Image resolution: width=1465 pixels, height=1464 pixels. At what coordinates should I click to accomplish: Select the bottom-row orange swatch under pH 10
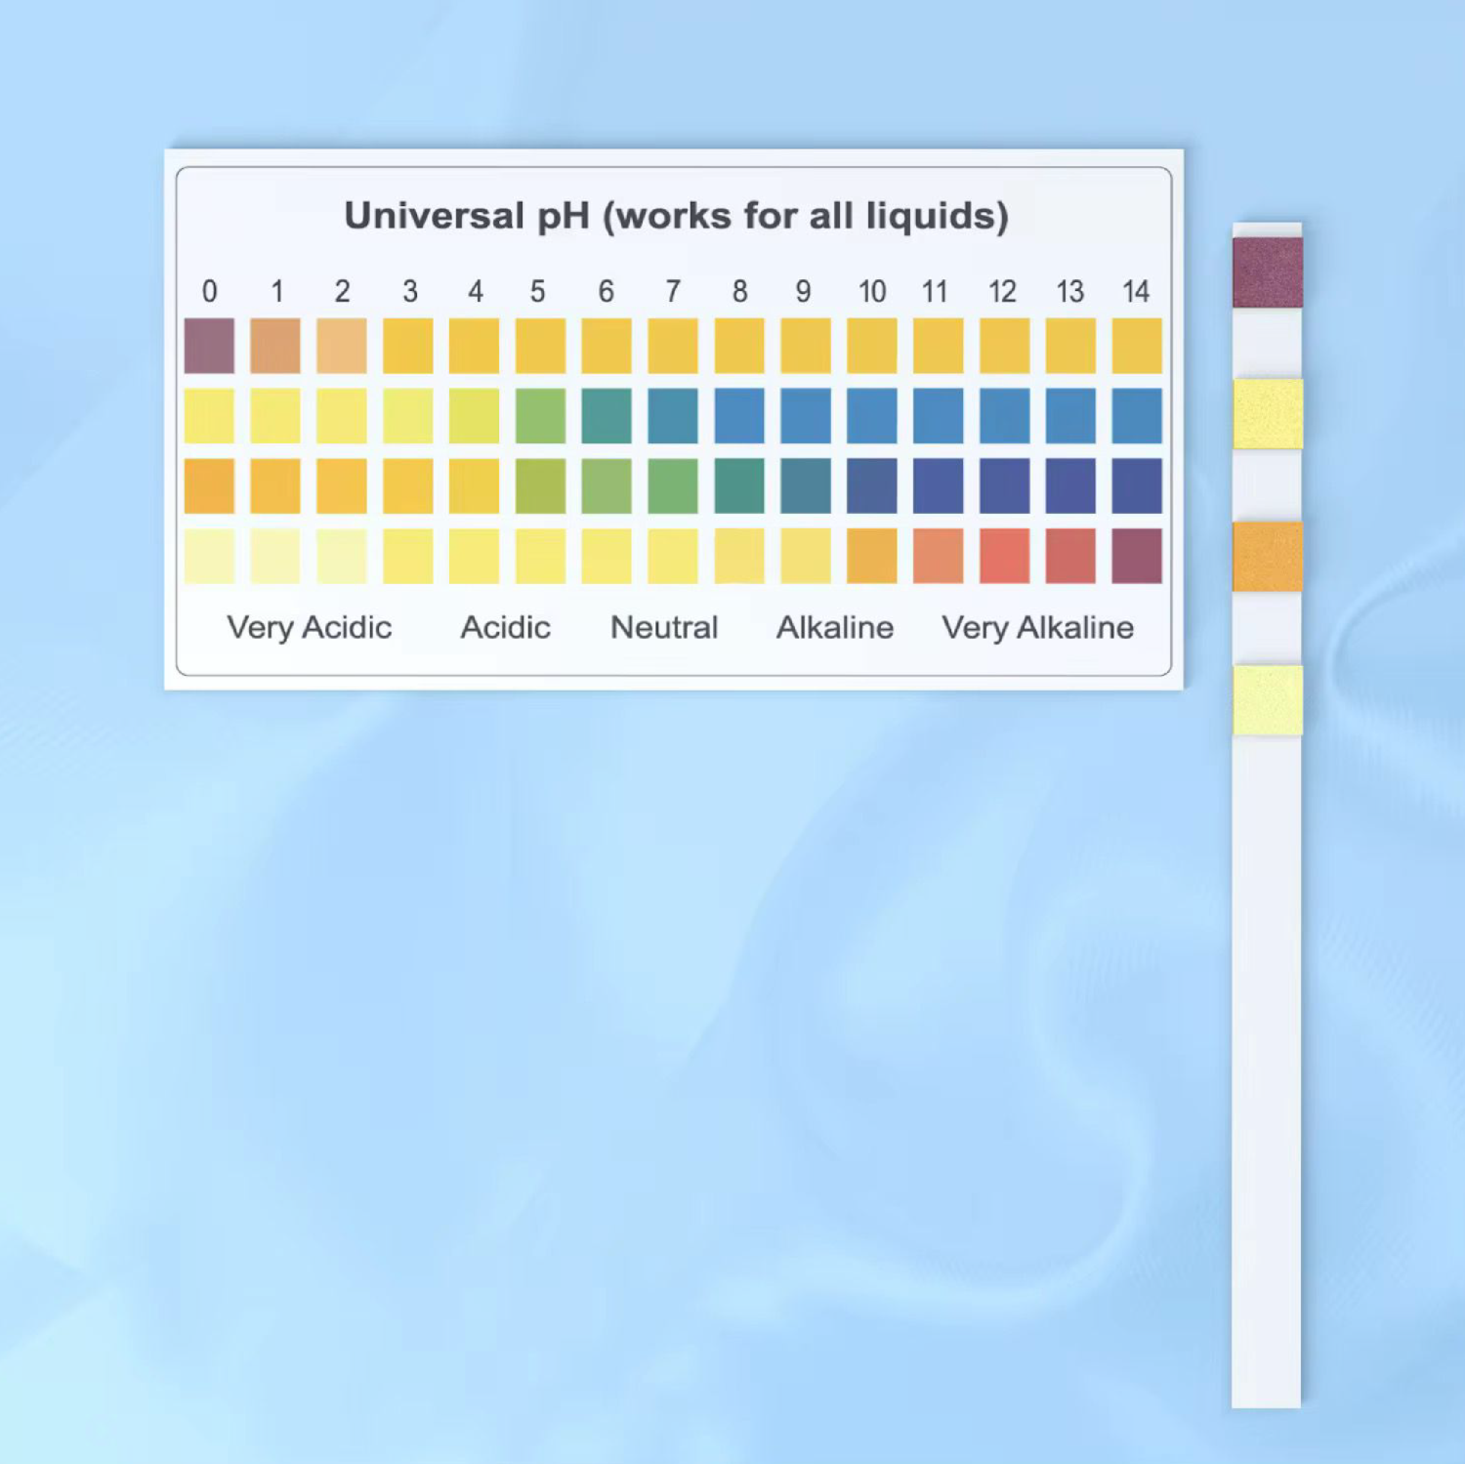point(871,556)
